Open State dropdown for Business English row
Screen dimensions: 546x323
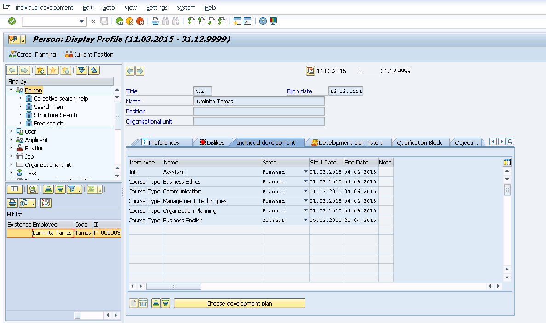click(305, 220)
